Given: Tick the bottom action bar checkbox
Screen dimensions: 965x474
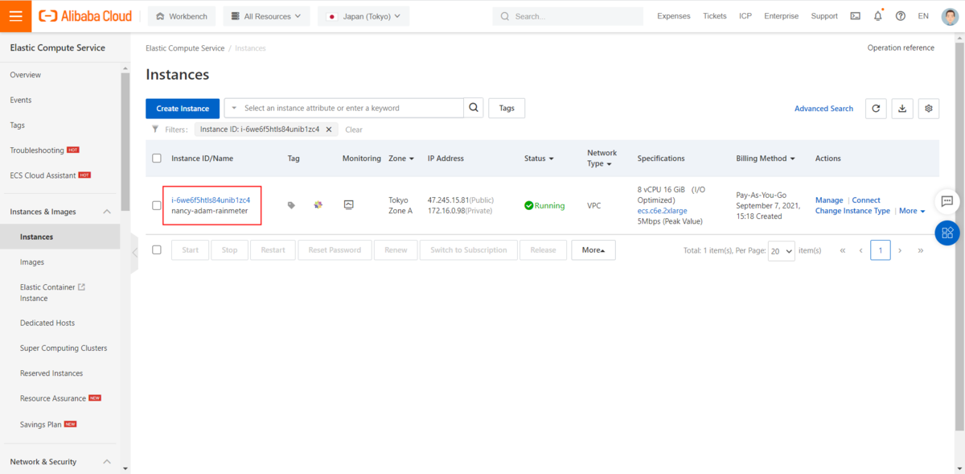Looking at the screenshot, I should [157, 249].
